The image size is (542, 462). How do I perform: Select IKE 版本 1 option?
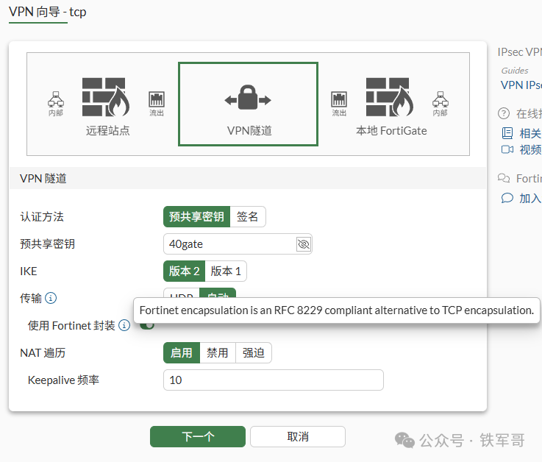pyautogui.click(x=226, y=271)
